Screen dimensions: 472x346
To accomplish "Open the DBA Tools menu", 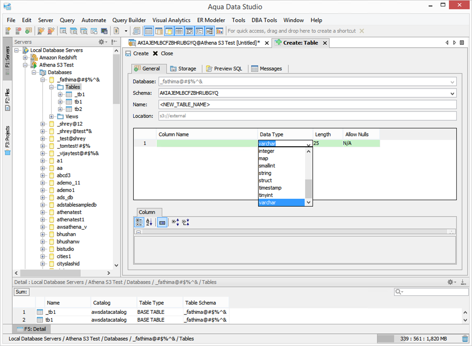I will click(x=264, y=20).
